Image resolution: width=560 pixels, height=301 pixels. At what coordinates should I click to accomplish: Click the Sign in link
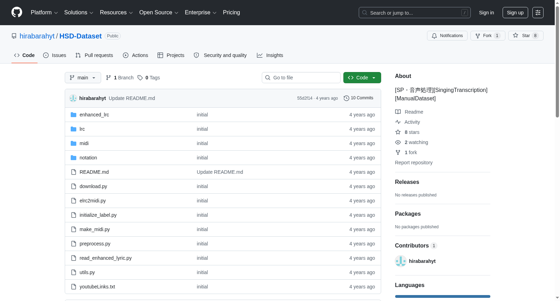pyautogui.click(x=486, y=13)
